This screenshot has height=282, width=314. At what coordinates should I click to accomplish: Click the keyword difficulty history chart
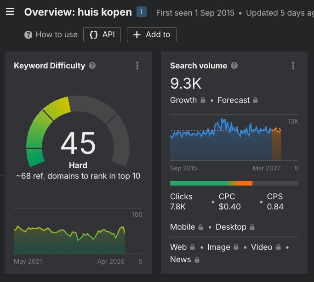click(69, 240)
